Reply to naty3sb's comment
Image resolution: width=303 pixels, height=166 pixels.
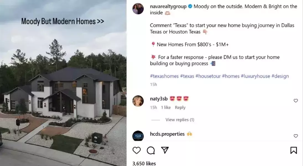(x=180, y=107)
